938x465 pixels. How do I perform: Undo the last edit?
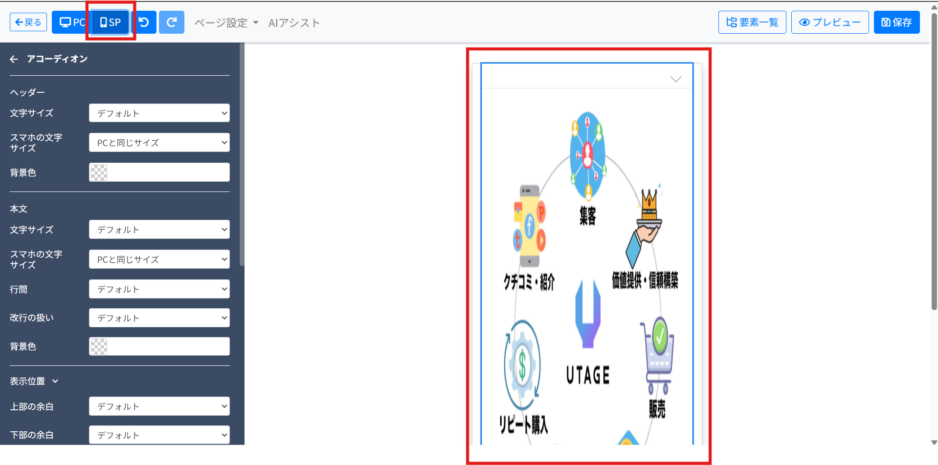pyautogui.click(x=144, y=22)
